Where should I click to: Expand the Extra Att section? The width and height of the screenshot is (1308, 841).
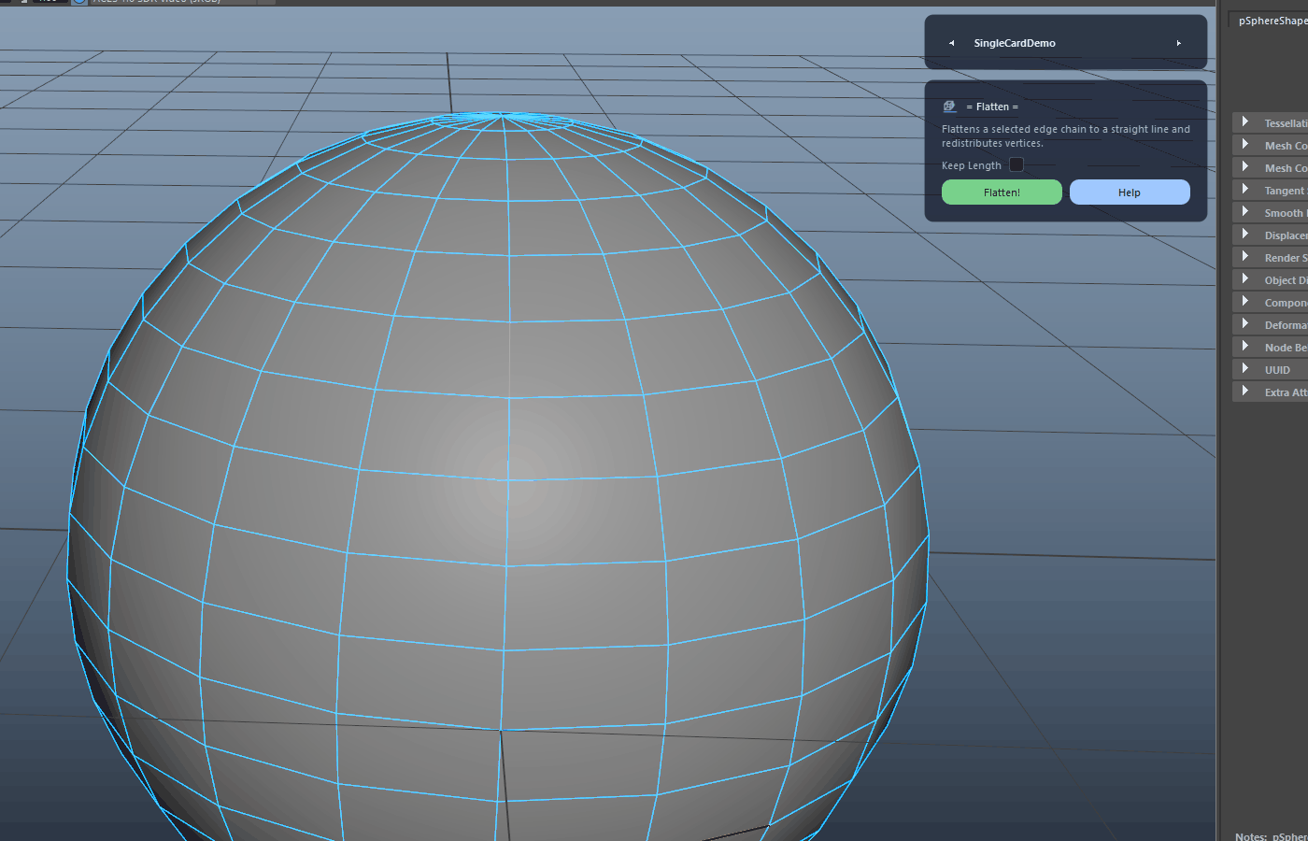click(1271, 392)
